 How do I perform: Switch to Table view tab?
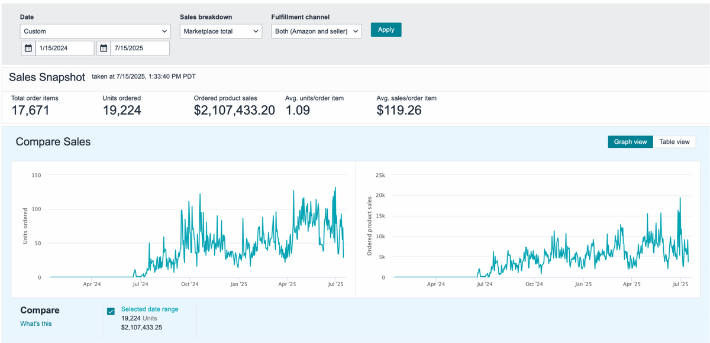point(674,142)
